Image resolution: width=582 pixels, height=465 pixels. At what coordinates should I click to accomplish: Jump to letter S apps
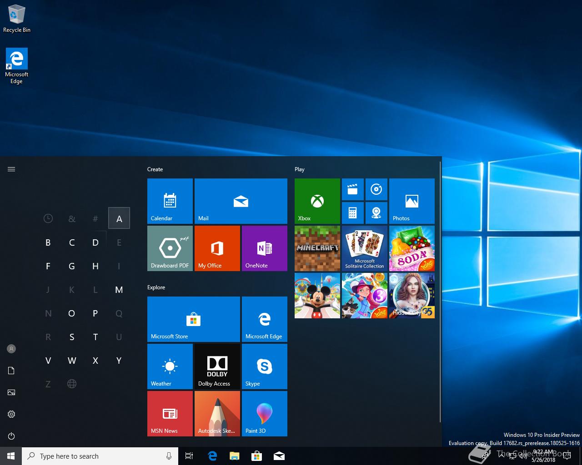click(x=72, y=337)
